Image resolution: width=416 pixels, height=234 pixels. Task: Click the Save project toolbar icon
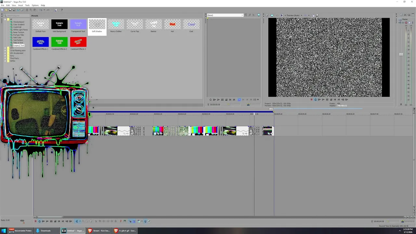coord(10,10)
